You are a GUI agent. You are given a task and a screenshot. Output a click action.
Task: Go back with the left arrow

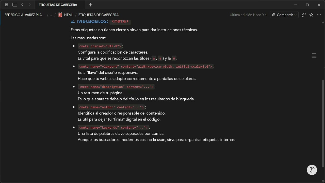(x=22, y=5)
